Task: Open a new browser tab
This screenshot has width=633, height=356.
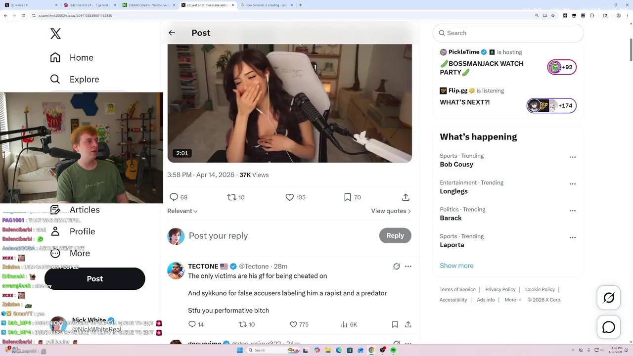Action: [x=301, y=5]
